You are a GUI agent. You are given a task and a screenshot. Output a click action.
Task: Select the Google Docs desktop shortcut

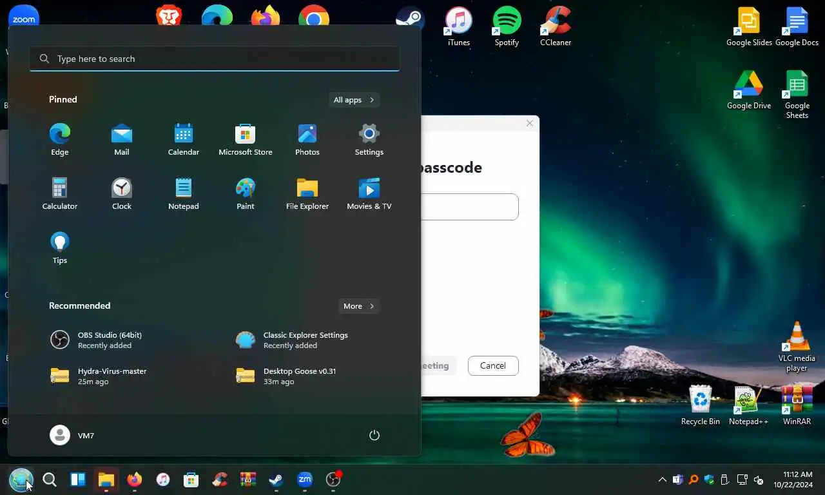(797, 27)
